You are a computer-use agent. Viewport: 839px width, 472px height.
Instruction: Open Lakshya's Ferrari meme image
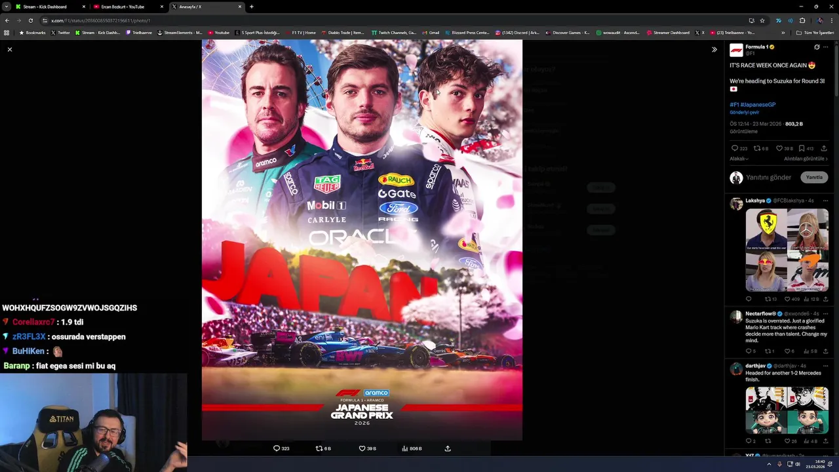(x=787, y=250)
